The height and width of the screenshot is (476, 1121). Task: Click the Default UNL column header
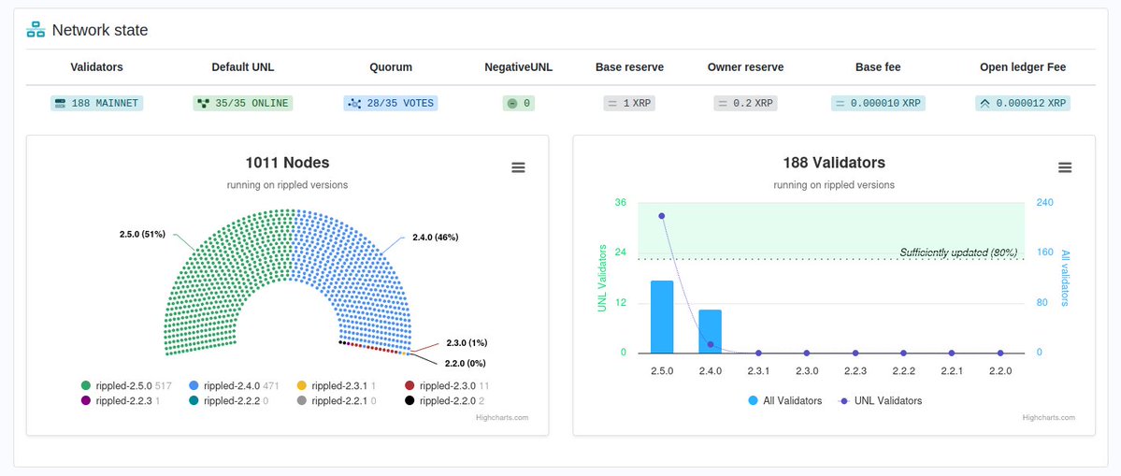243,67
